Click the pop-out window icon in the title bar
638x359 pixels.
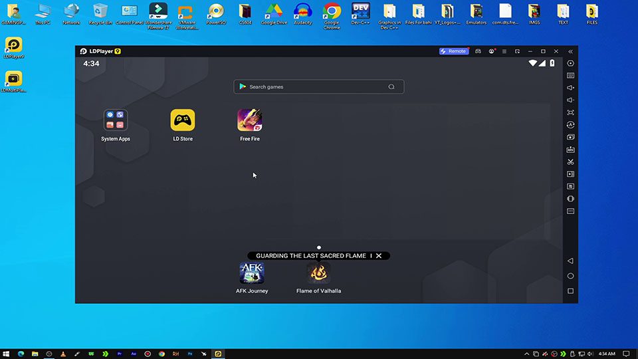517,51
